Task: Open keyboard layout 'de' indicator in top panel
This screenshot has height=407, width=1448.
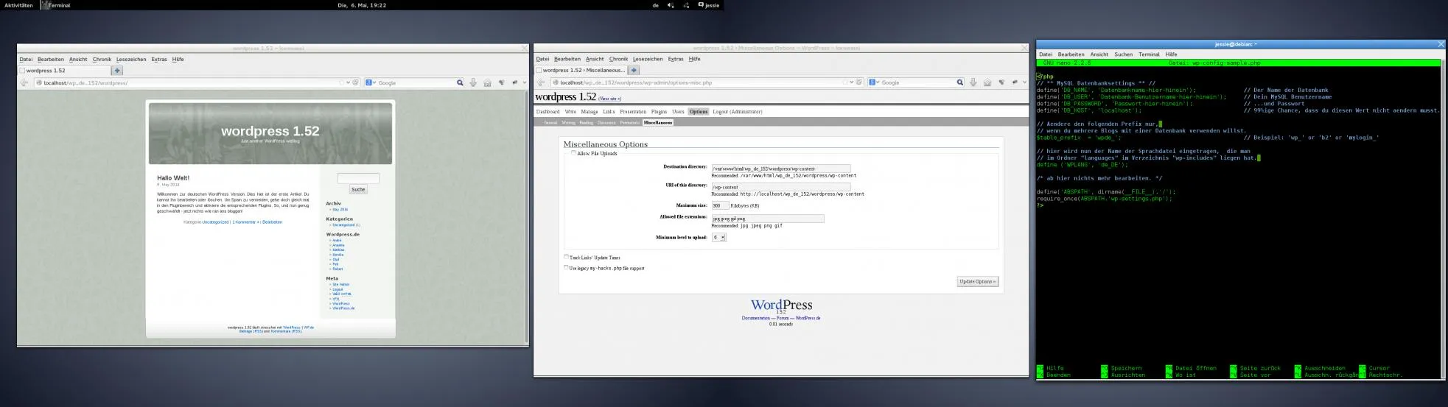Action: tap(656, 5)
